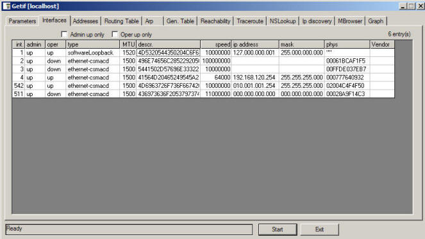Open the Routing Table tab
The height and width of the screenshot is (239, 425).
coord(121,21)
